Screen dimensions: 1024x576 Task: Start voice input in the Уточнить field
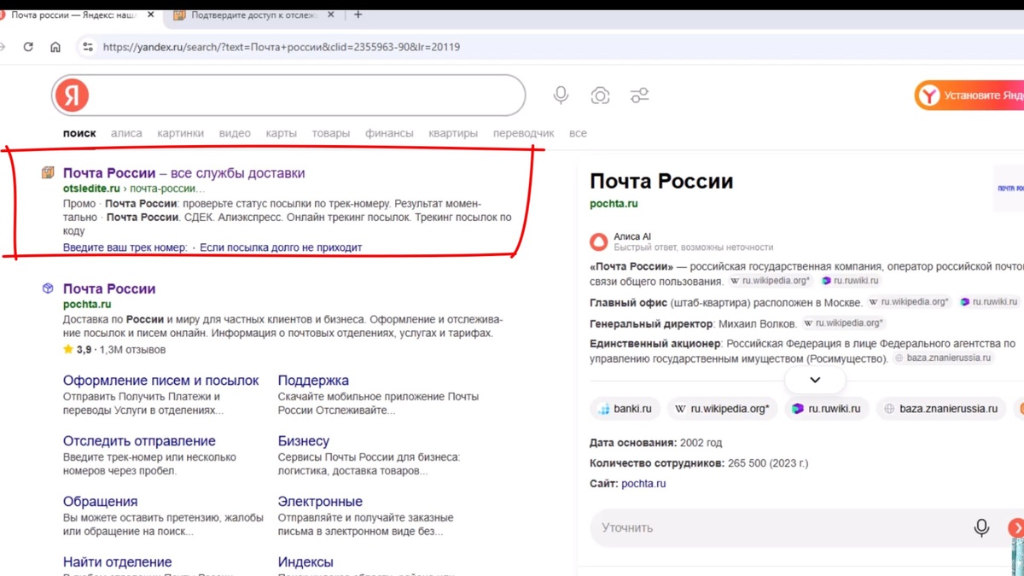click(x=981, y=527)
